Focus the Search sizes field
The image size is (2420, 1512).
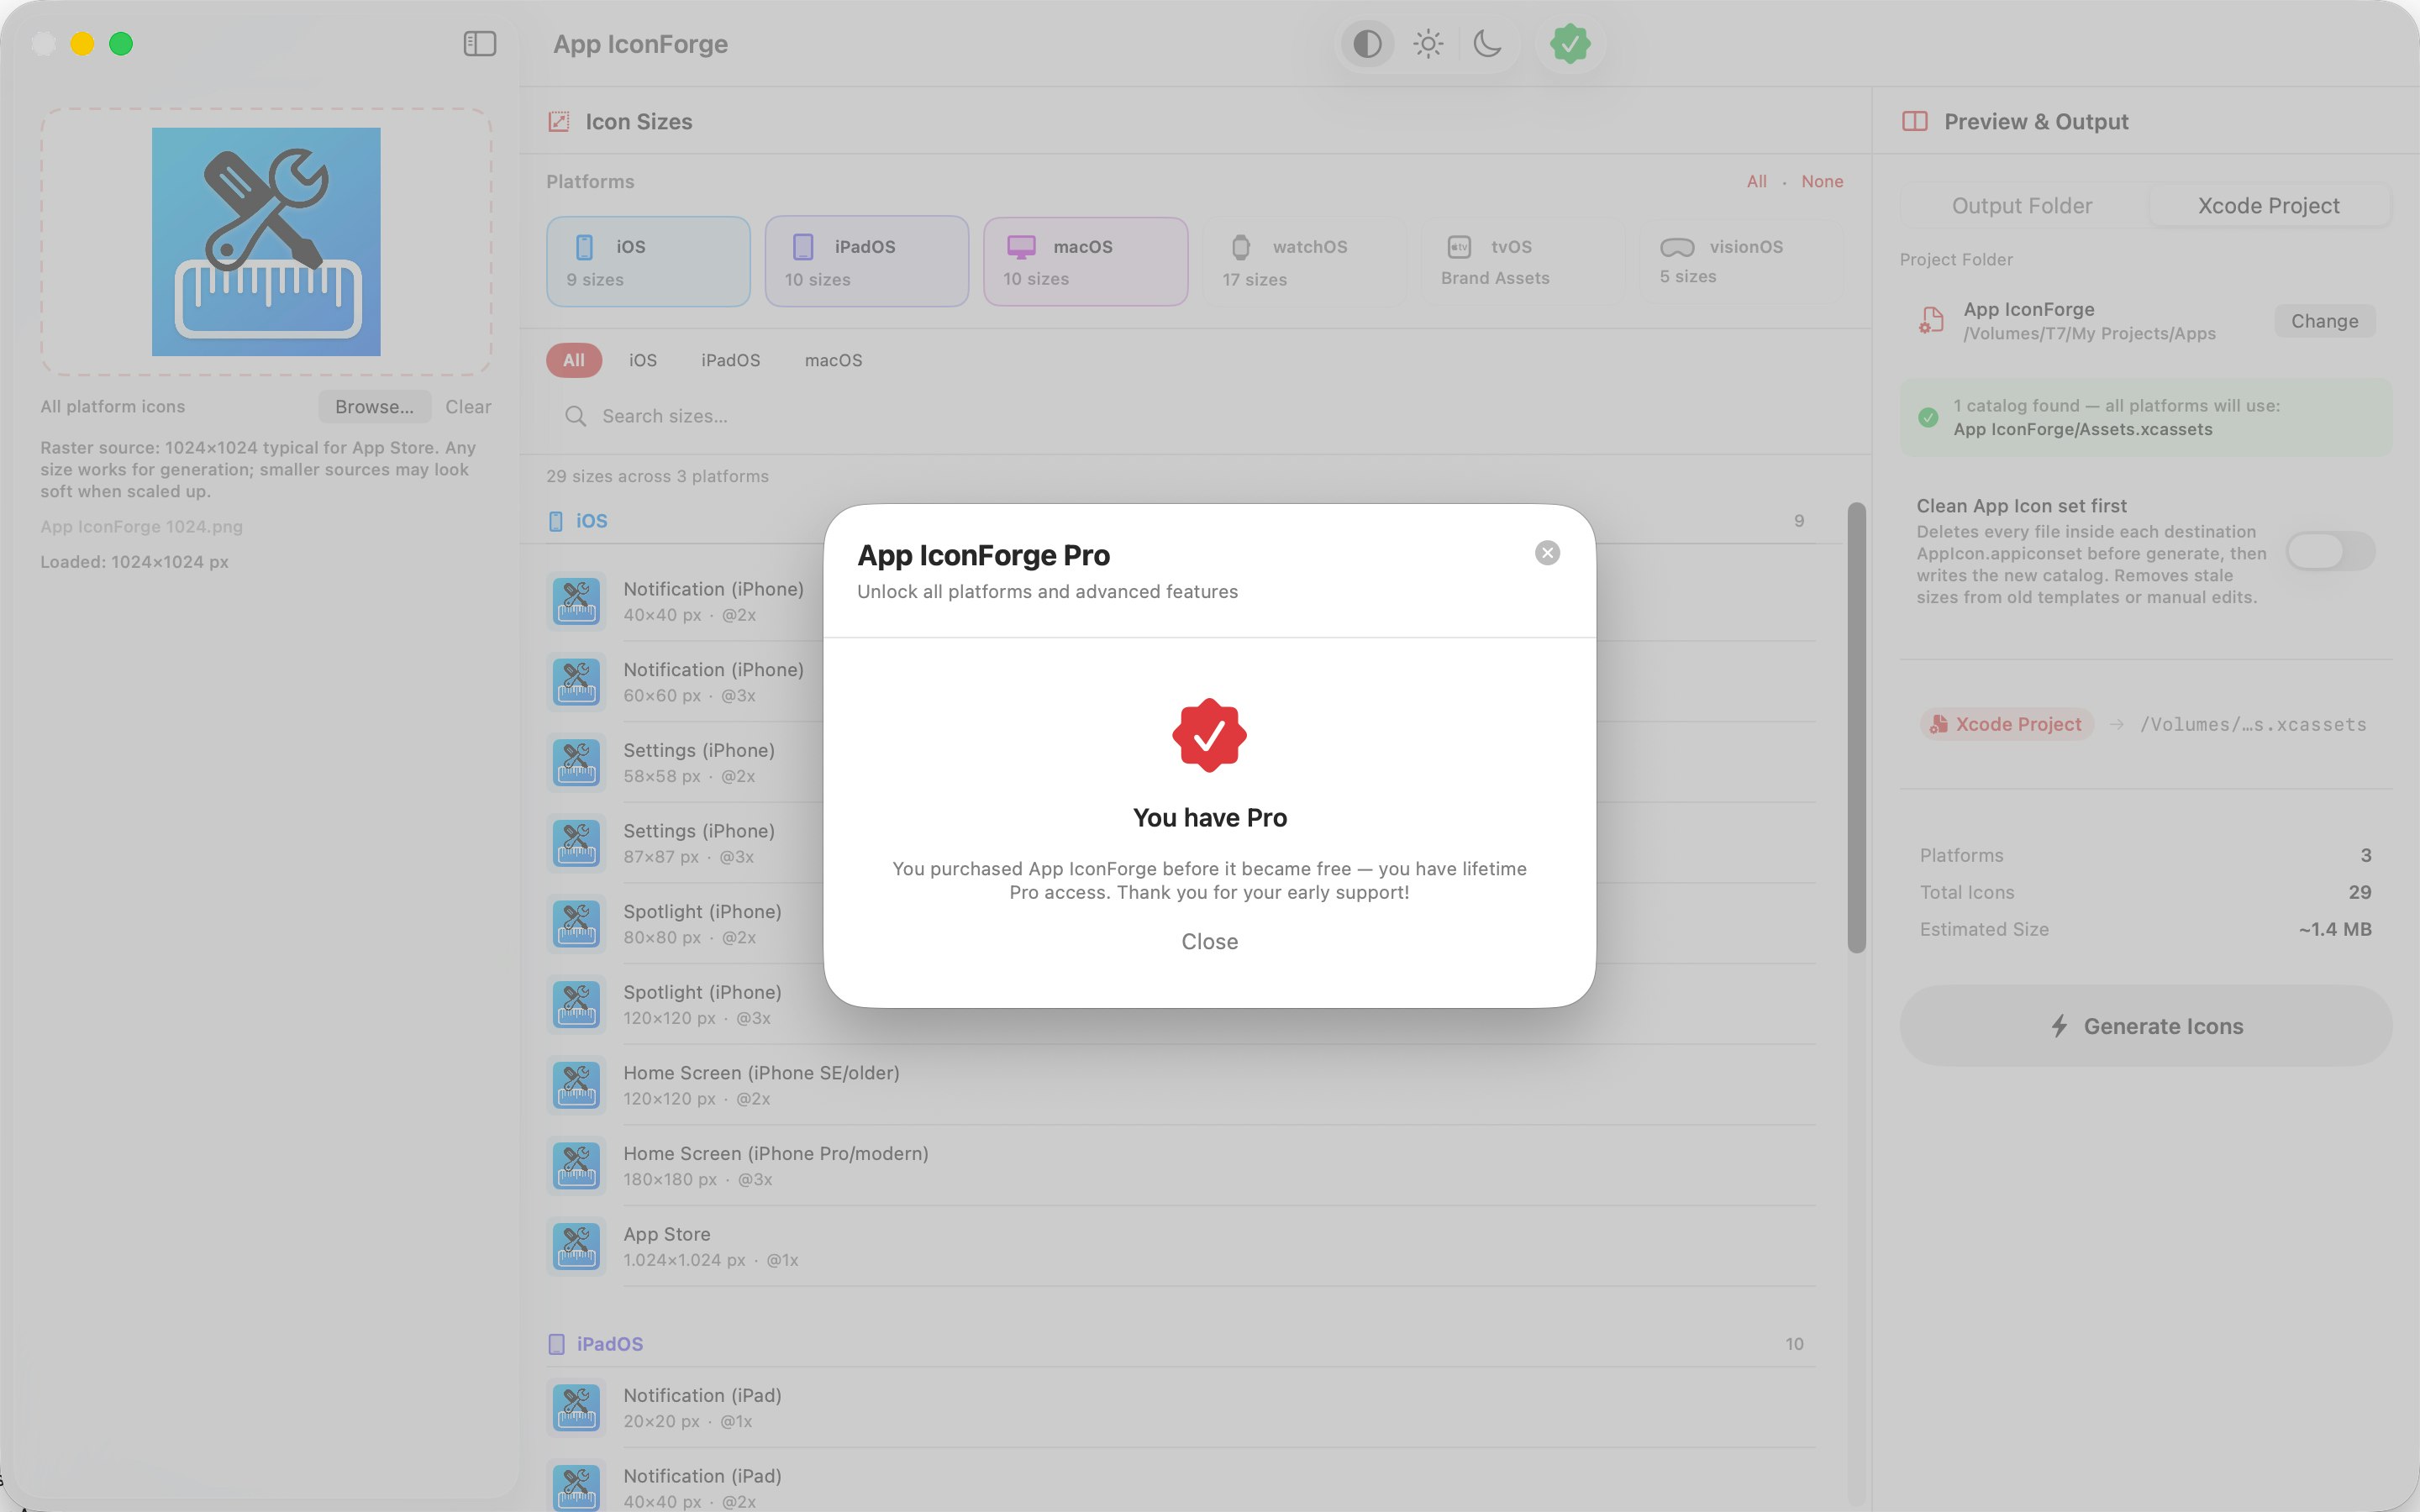[1195, 416]
